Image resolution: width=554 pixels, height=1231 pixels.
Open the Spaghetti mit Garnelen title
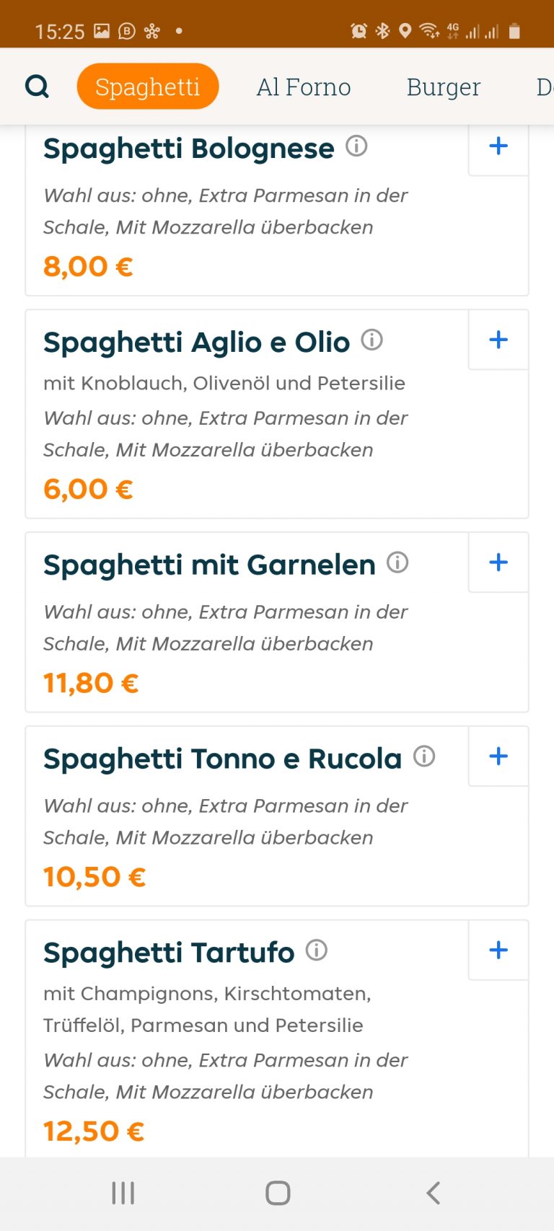[x=209, y=565]
